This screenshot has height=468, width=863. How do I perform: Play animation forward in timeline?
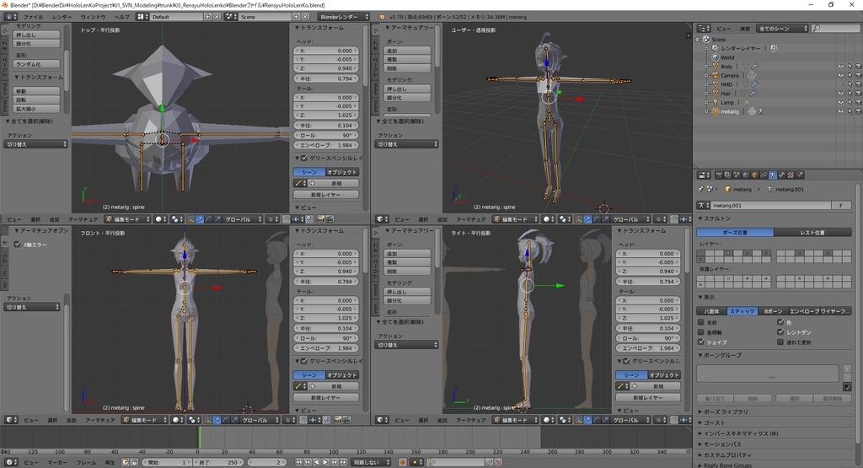326,462
